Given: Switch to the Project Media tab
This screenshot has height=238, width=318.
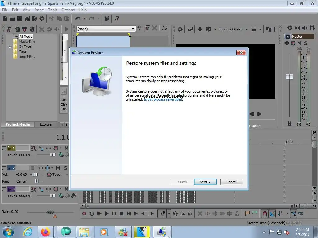Looking at the screenshot, I should coord(18,124).
